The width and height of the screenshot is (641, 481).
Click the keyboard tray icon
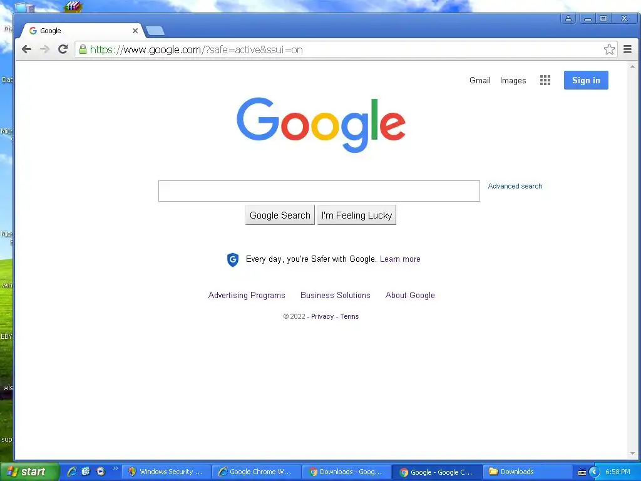[x=582, y=472]
